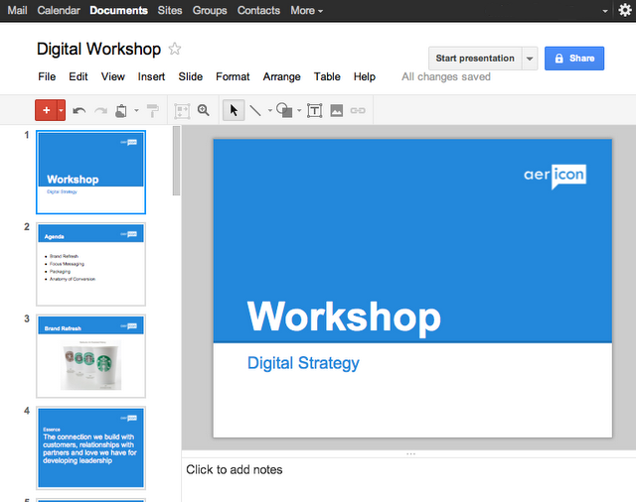Open the Help menu
Viewport: 636px width, 502px height.
(x=365, y=77)
